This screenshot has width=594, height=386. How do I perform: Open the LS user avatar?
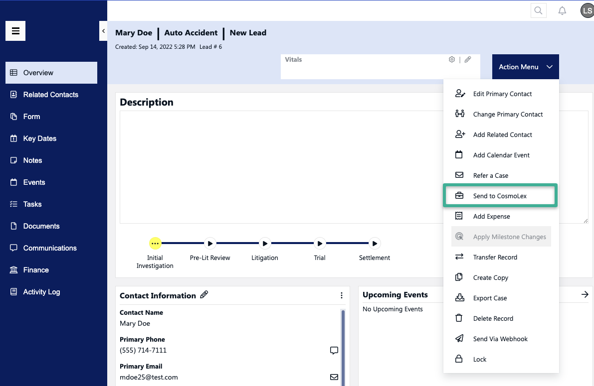[x=588, y=10]
